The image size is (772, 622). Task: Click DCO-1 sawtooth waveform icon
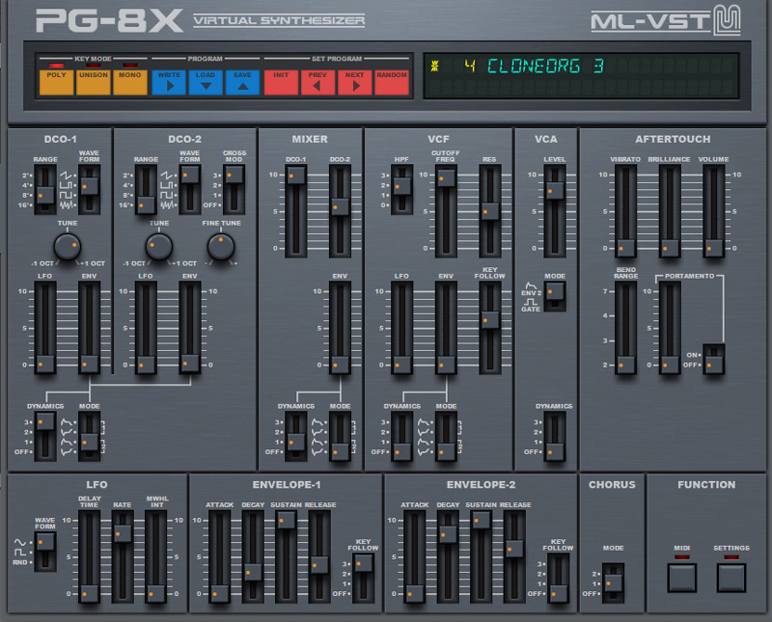click(68, 176)
